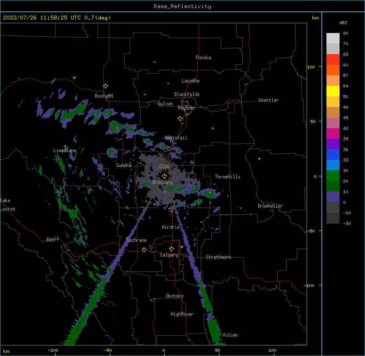Image resolution: width=365 pixels, height=356 pixels.
Task: Click the yellow V marker northwest of RockyMH
Action: 74,78
